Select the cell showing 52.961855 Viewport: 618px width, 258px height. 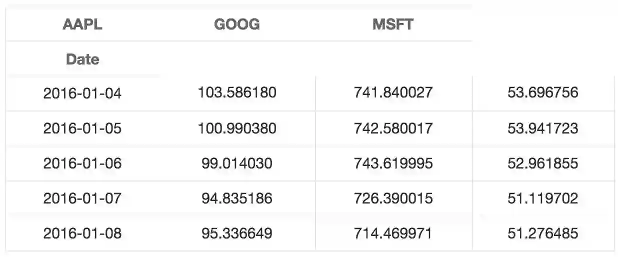point(542,163)
